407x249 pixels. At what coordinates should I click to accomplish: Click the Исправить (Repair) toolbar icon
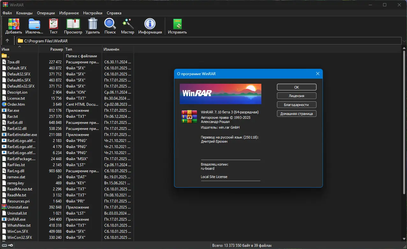tap(177, 26)
